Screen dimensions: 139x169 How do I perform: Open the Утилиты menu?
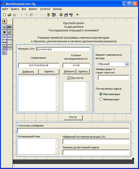pos(45,9)
